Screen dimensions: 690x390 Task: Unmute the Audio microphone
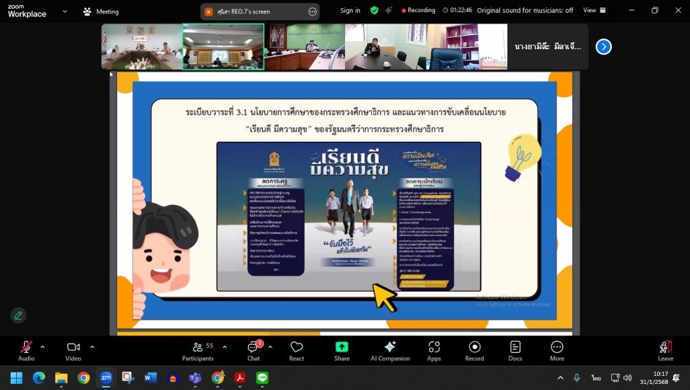point(26,351)
